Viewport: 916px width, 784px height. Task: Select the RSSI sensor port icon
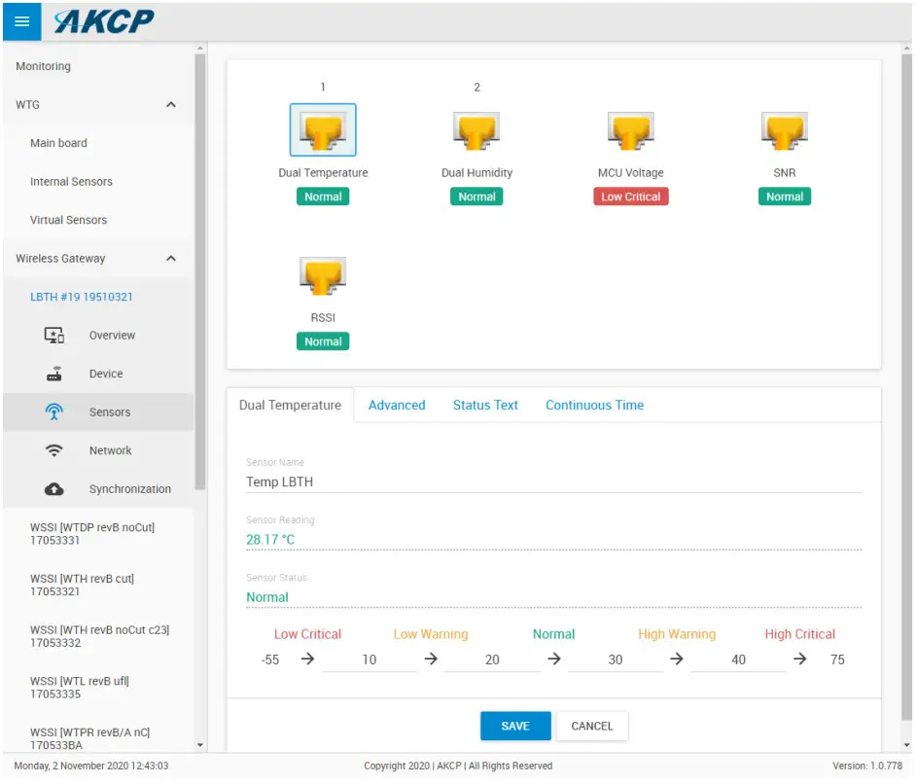click(x=323, y=275)
